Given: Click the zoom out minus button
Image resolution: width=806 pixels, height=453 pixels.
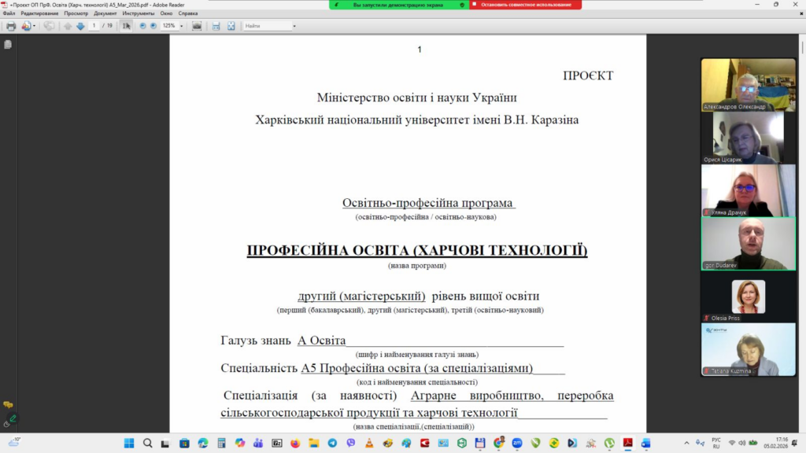Looking at the screenshot, I should tap(142, 26).
